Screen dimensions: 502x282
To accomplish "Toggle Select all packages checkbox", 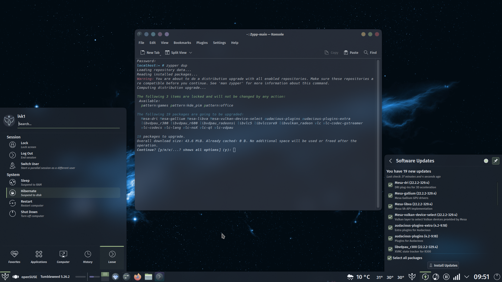I will coord(390,258).
